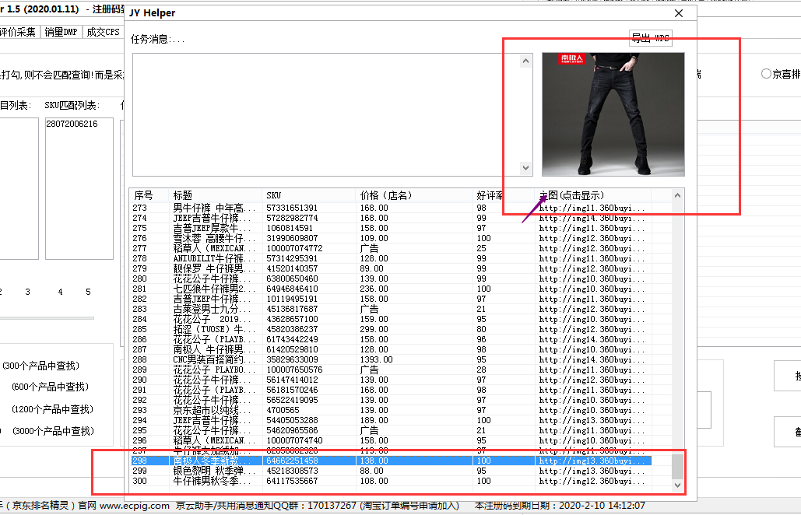Viewport: 801px width, 515px height.
Task: Click SKU 61743442249 in row 286
Action: (292, 339)
